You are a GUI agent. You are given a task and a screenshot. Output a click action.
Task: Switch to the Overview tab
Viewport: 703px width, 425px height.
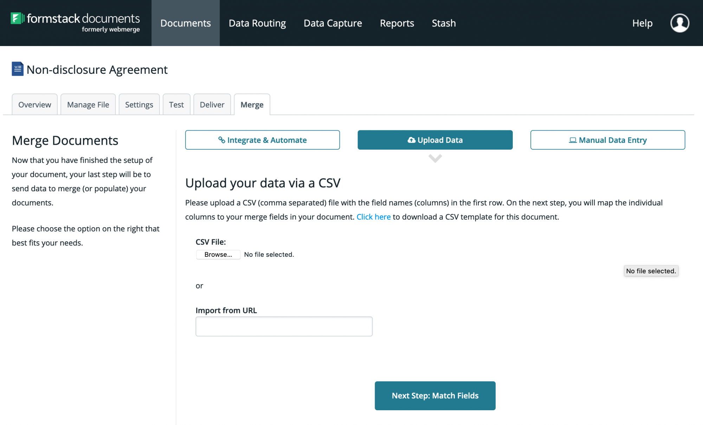(34, 104)
